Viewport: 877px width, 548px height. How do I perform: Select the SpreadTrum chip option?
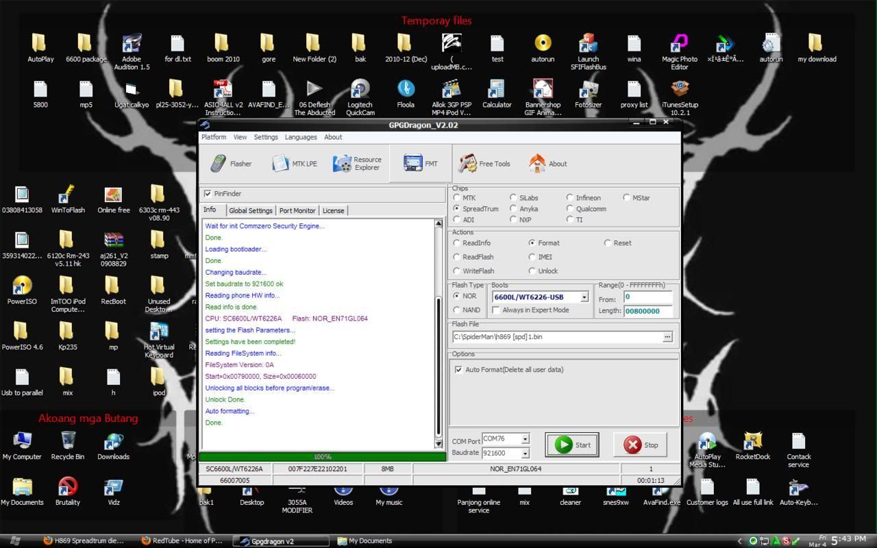pyautogui.click(x=457, y=209)
